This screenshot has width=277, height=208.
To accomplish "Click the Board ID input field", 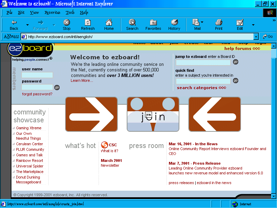I will pos(203,62).
